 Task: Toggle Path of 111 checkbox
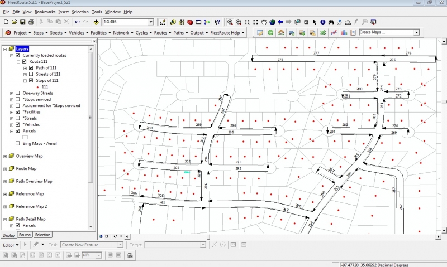point(31,67)
